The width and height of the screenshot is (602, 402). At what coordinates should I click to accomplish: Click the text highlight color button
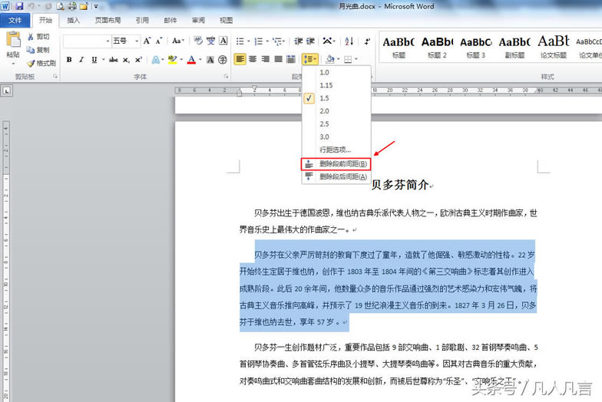point(172,59)
